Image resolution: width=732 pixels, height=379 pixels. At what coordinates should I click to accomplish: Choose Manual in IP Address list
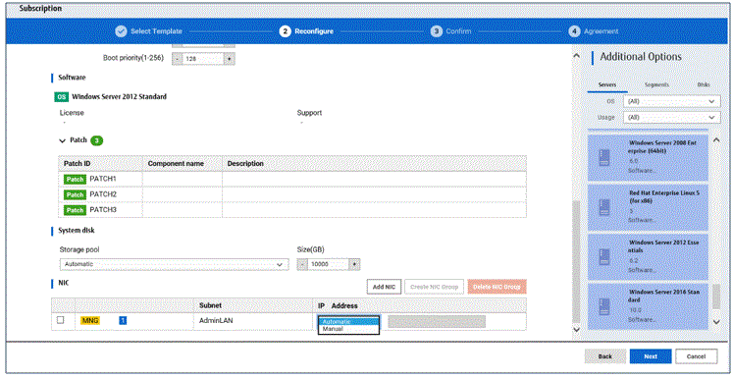point(348,329)
